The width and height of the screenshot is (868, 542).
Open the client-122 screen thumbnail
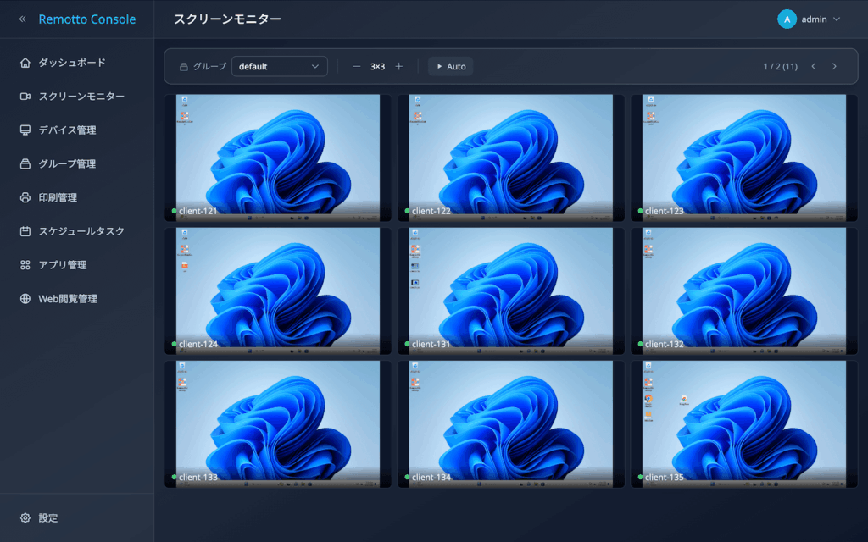[511, 158]
